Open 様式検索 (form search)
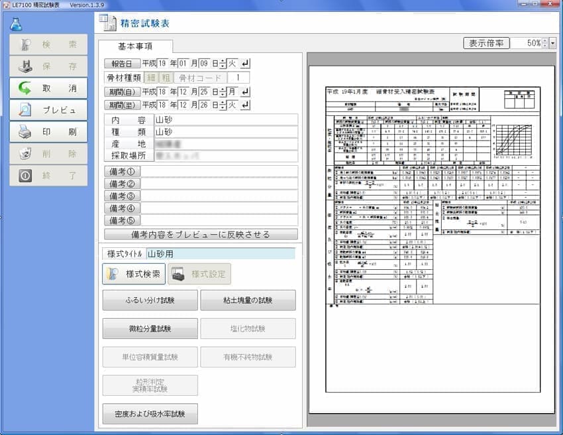Viewport: 563px width, 435px height. click(132, 274)
